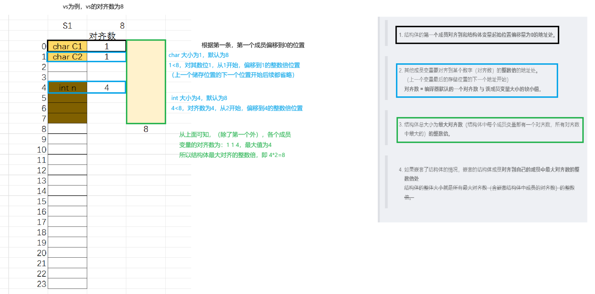Click the alignment value 4 beside int n
This screenshot has height=294, width=595.
106,88
